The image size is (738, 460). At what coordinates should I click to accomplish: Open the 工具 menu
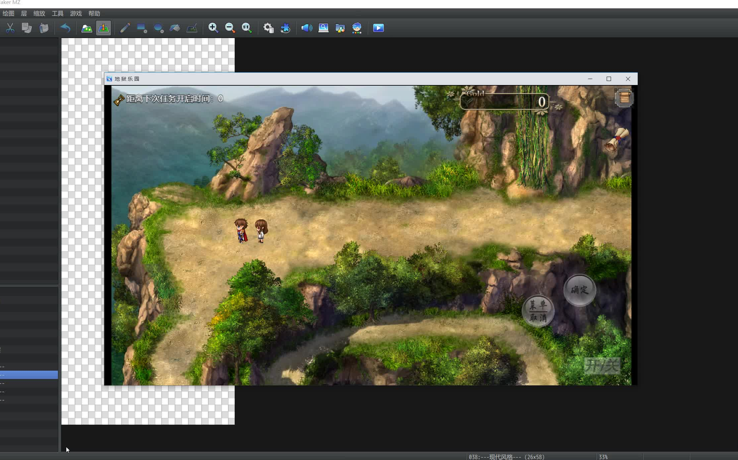[x=57, y=14]
